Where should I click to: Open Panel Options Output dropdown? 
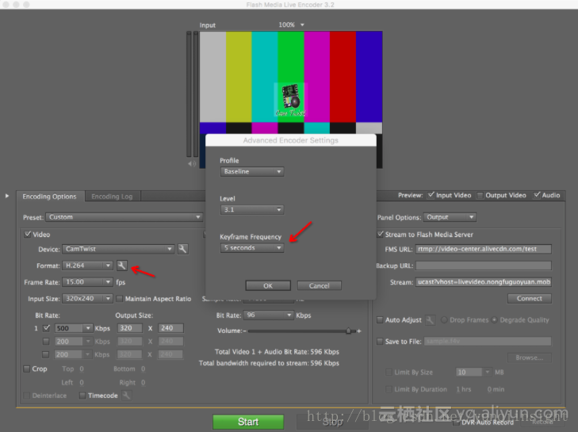coord(450,217)
